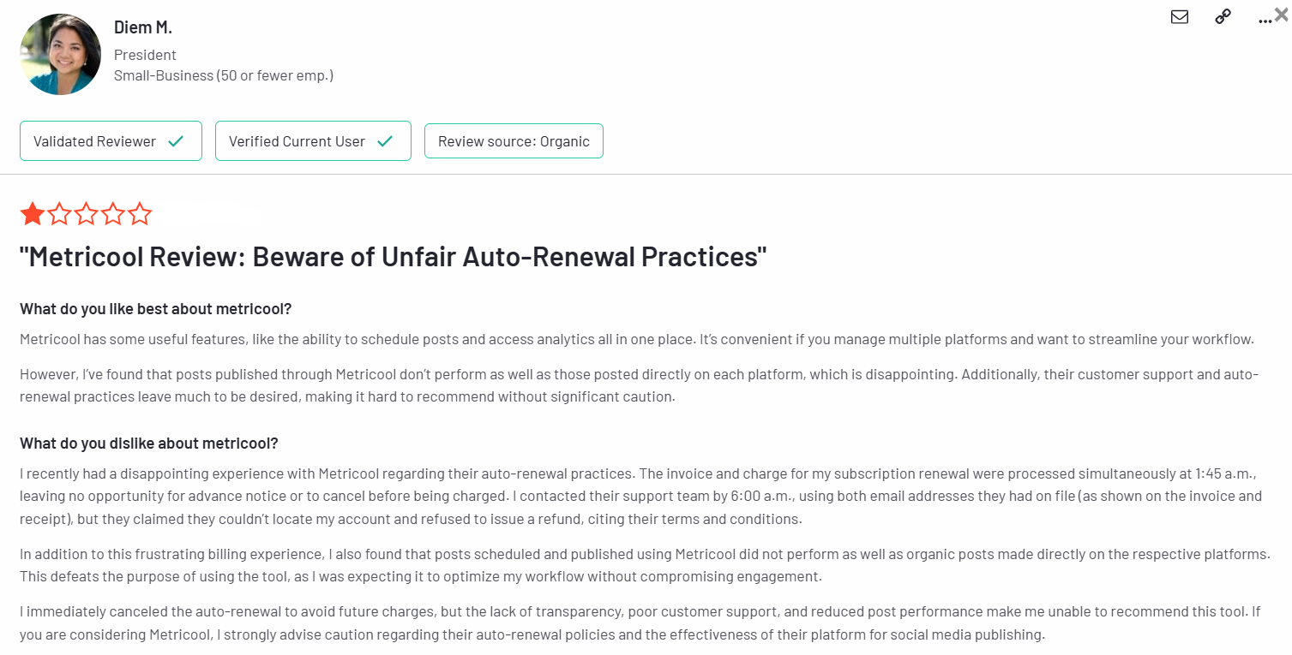Viewport: 1292px width, 655px height.
Task: Click the 'What do you dislike' heading
Action: pyautogui.click(x=149, y=443)
